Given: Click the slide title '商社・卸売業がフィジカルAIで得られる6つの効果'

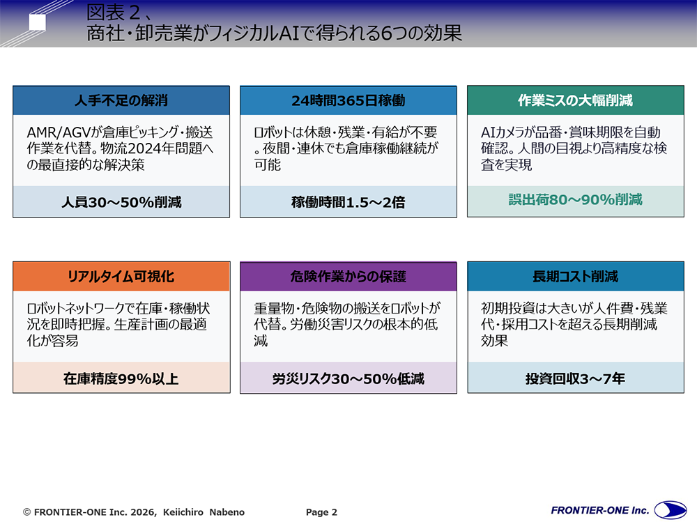Looking at the screenshot, I should [274, 33].
